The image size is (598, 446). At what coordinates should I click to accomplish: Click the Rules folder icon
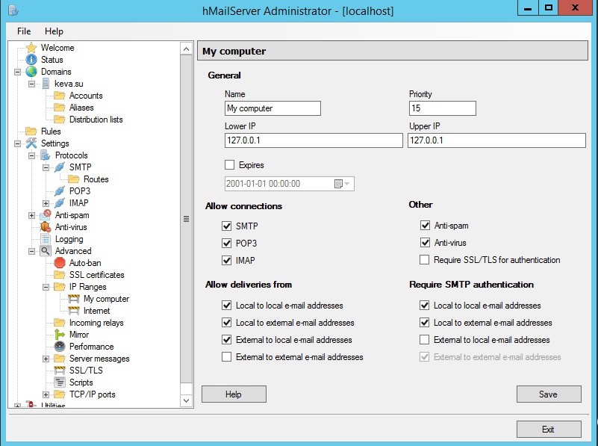tap(31, 131)
